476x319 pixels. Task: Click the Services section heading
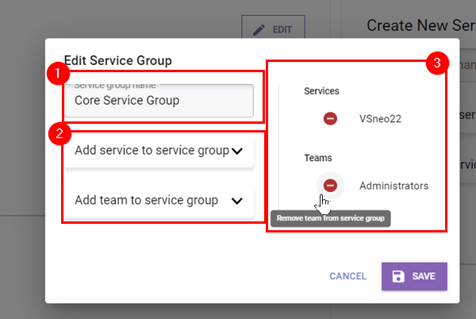coord(321,91)
